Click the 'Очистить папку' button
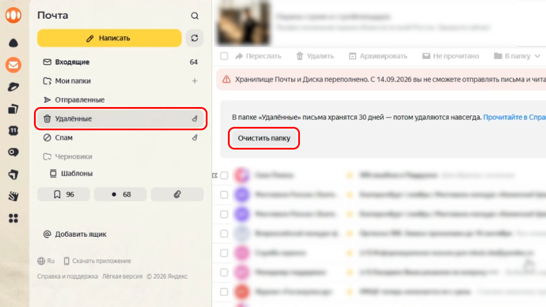 point(264,138)
